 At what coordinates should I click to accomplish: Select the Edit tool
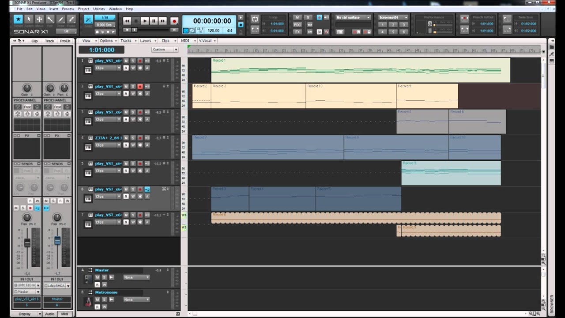[50, 19]
